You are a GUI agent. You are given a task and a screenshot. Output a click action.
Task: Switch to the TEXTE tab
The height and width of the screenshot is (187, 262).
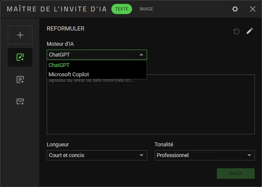[122, 9]
